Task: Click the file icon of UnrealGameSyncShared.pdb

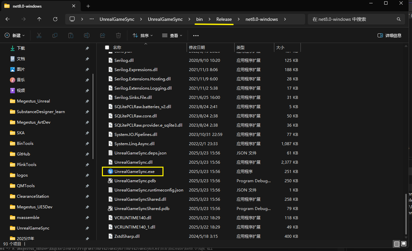Action: pyautogui.click(x=111, y=209)
